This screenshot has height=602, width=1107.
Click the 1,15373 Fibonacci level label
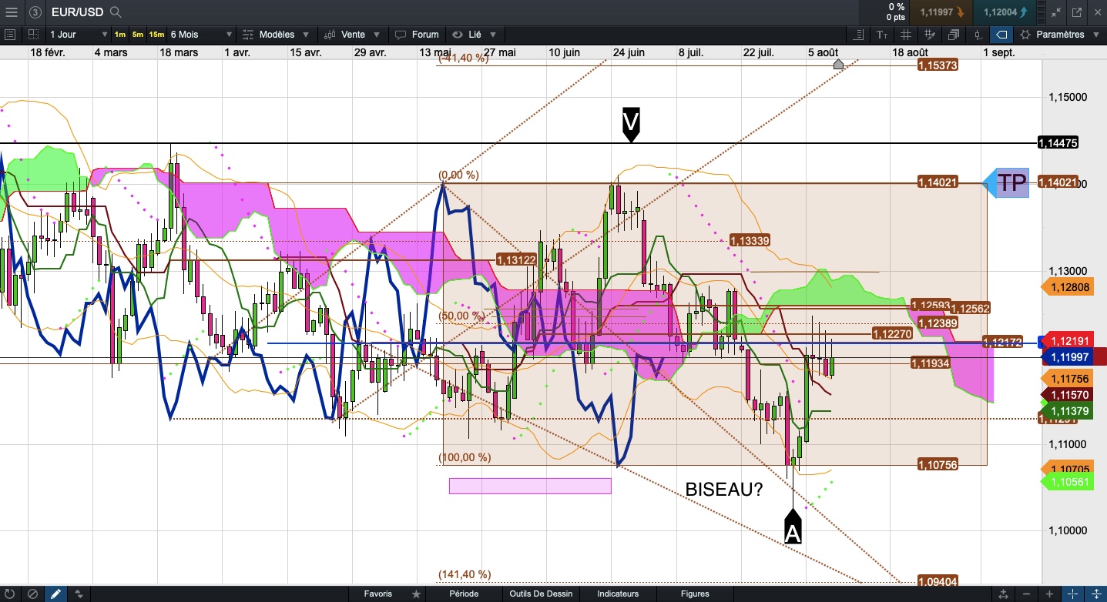[938, 65]
